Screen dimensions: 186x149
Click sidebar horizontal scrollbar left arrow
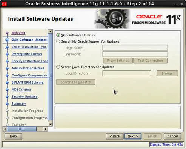click(x=5, y=129)
